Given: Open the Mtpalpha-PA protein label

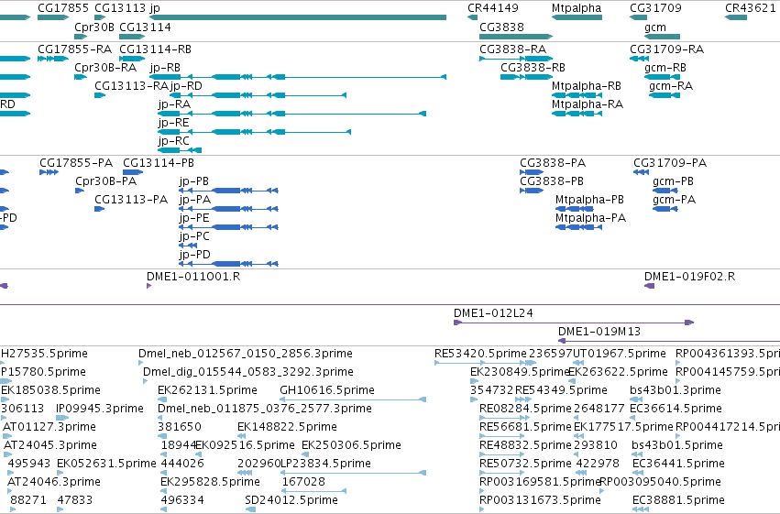Looking at the screenshot, I should coord(590,218).
